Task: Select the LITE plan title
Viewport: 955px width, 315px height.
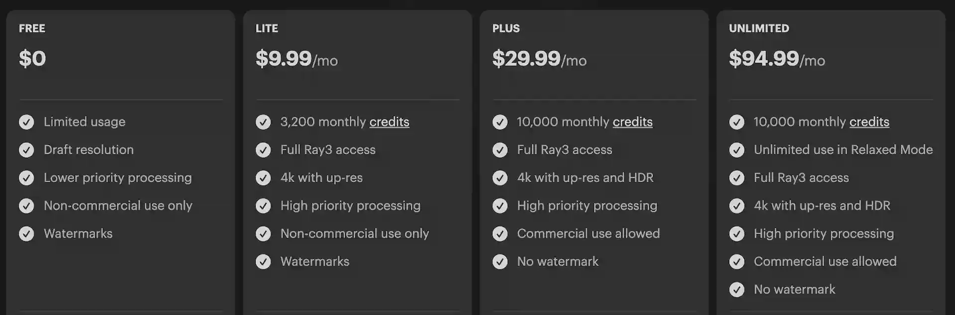Action: pyautogui.click(x=267, y=29)
